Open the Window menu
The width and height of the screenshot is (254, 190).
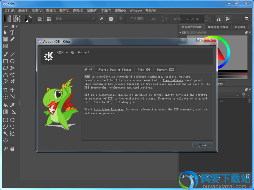point(136,11)
